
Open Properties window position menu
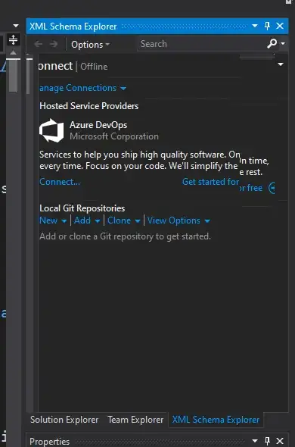point(255,441)
